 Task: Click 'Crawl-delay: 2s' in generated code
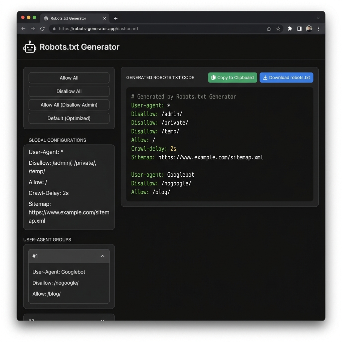click(x=154, y=149)
